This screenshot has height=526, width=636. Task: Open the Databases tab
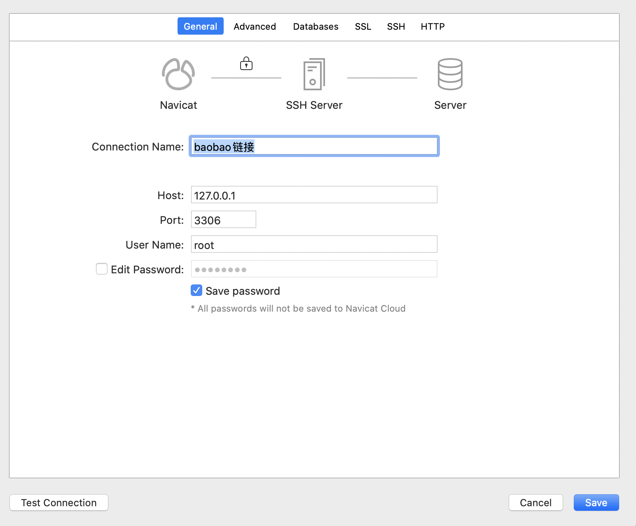[x=316, y=26]
